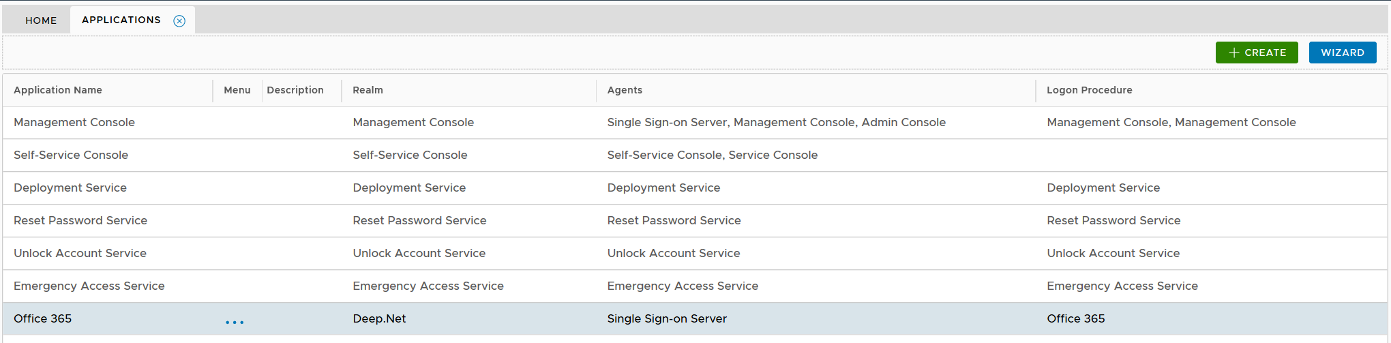Click the Description column header

295,90
